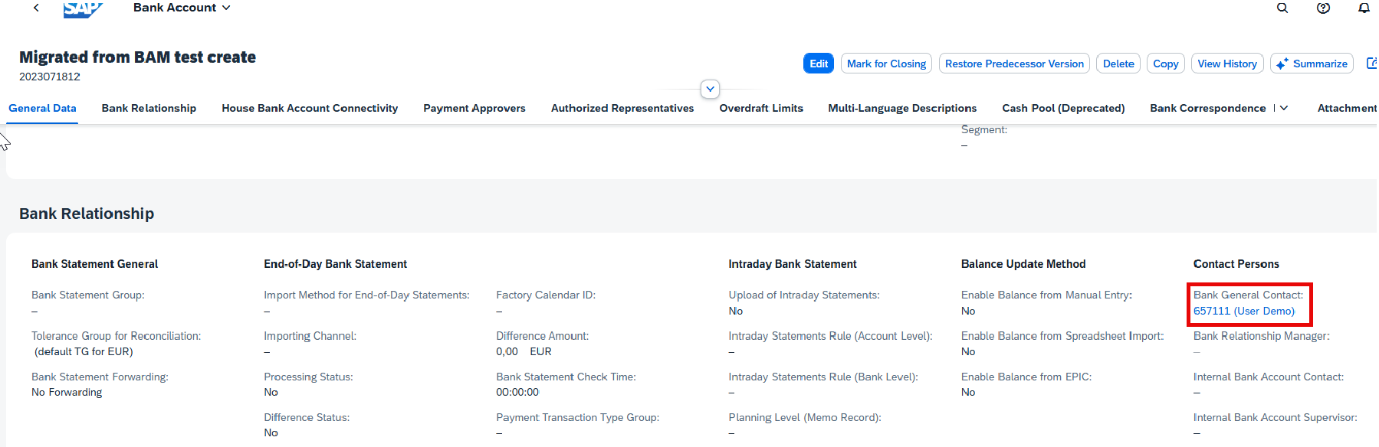
Task: Click Enable Balance from Spreadsheet Import label
Action: (1062, 336)
